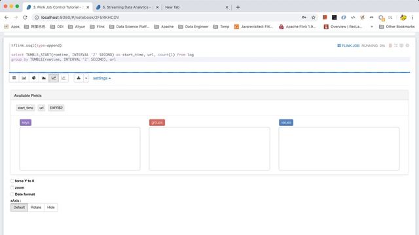
Task: Bookmark this page with star
Action: pyautogui.click(x=314, y=18)
